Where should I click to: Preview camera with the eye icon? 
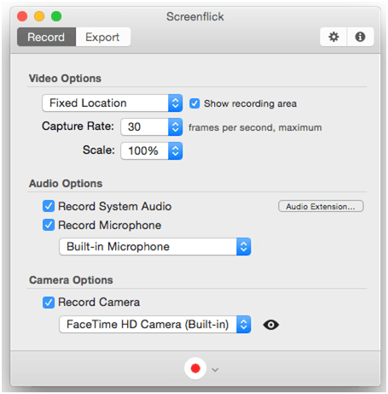click(x=271, y=325)
